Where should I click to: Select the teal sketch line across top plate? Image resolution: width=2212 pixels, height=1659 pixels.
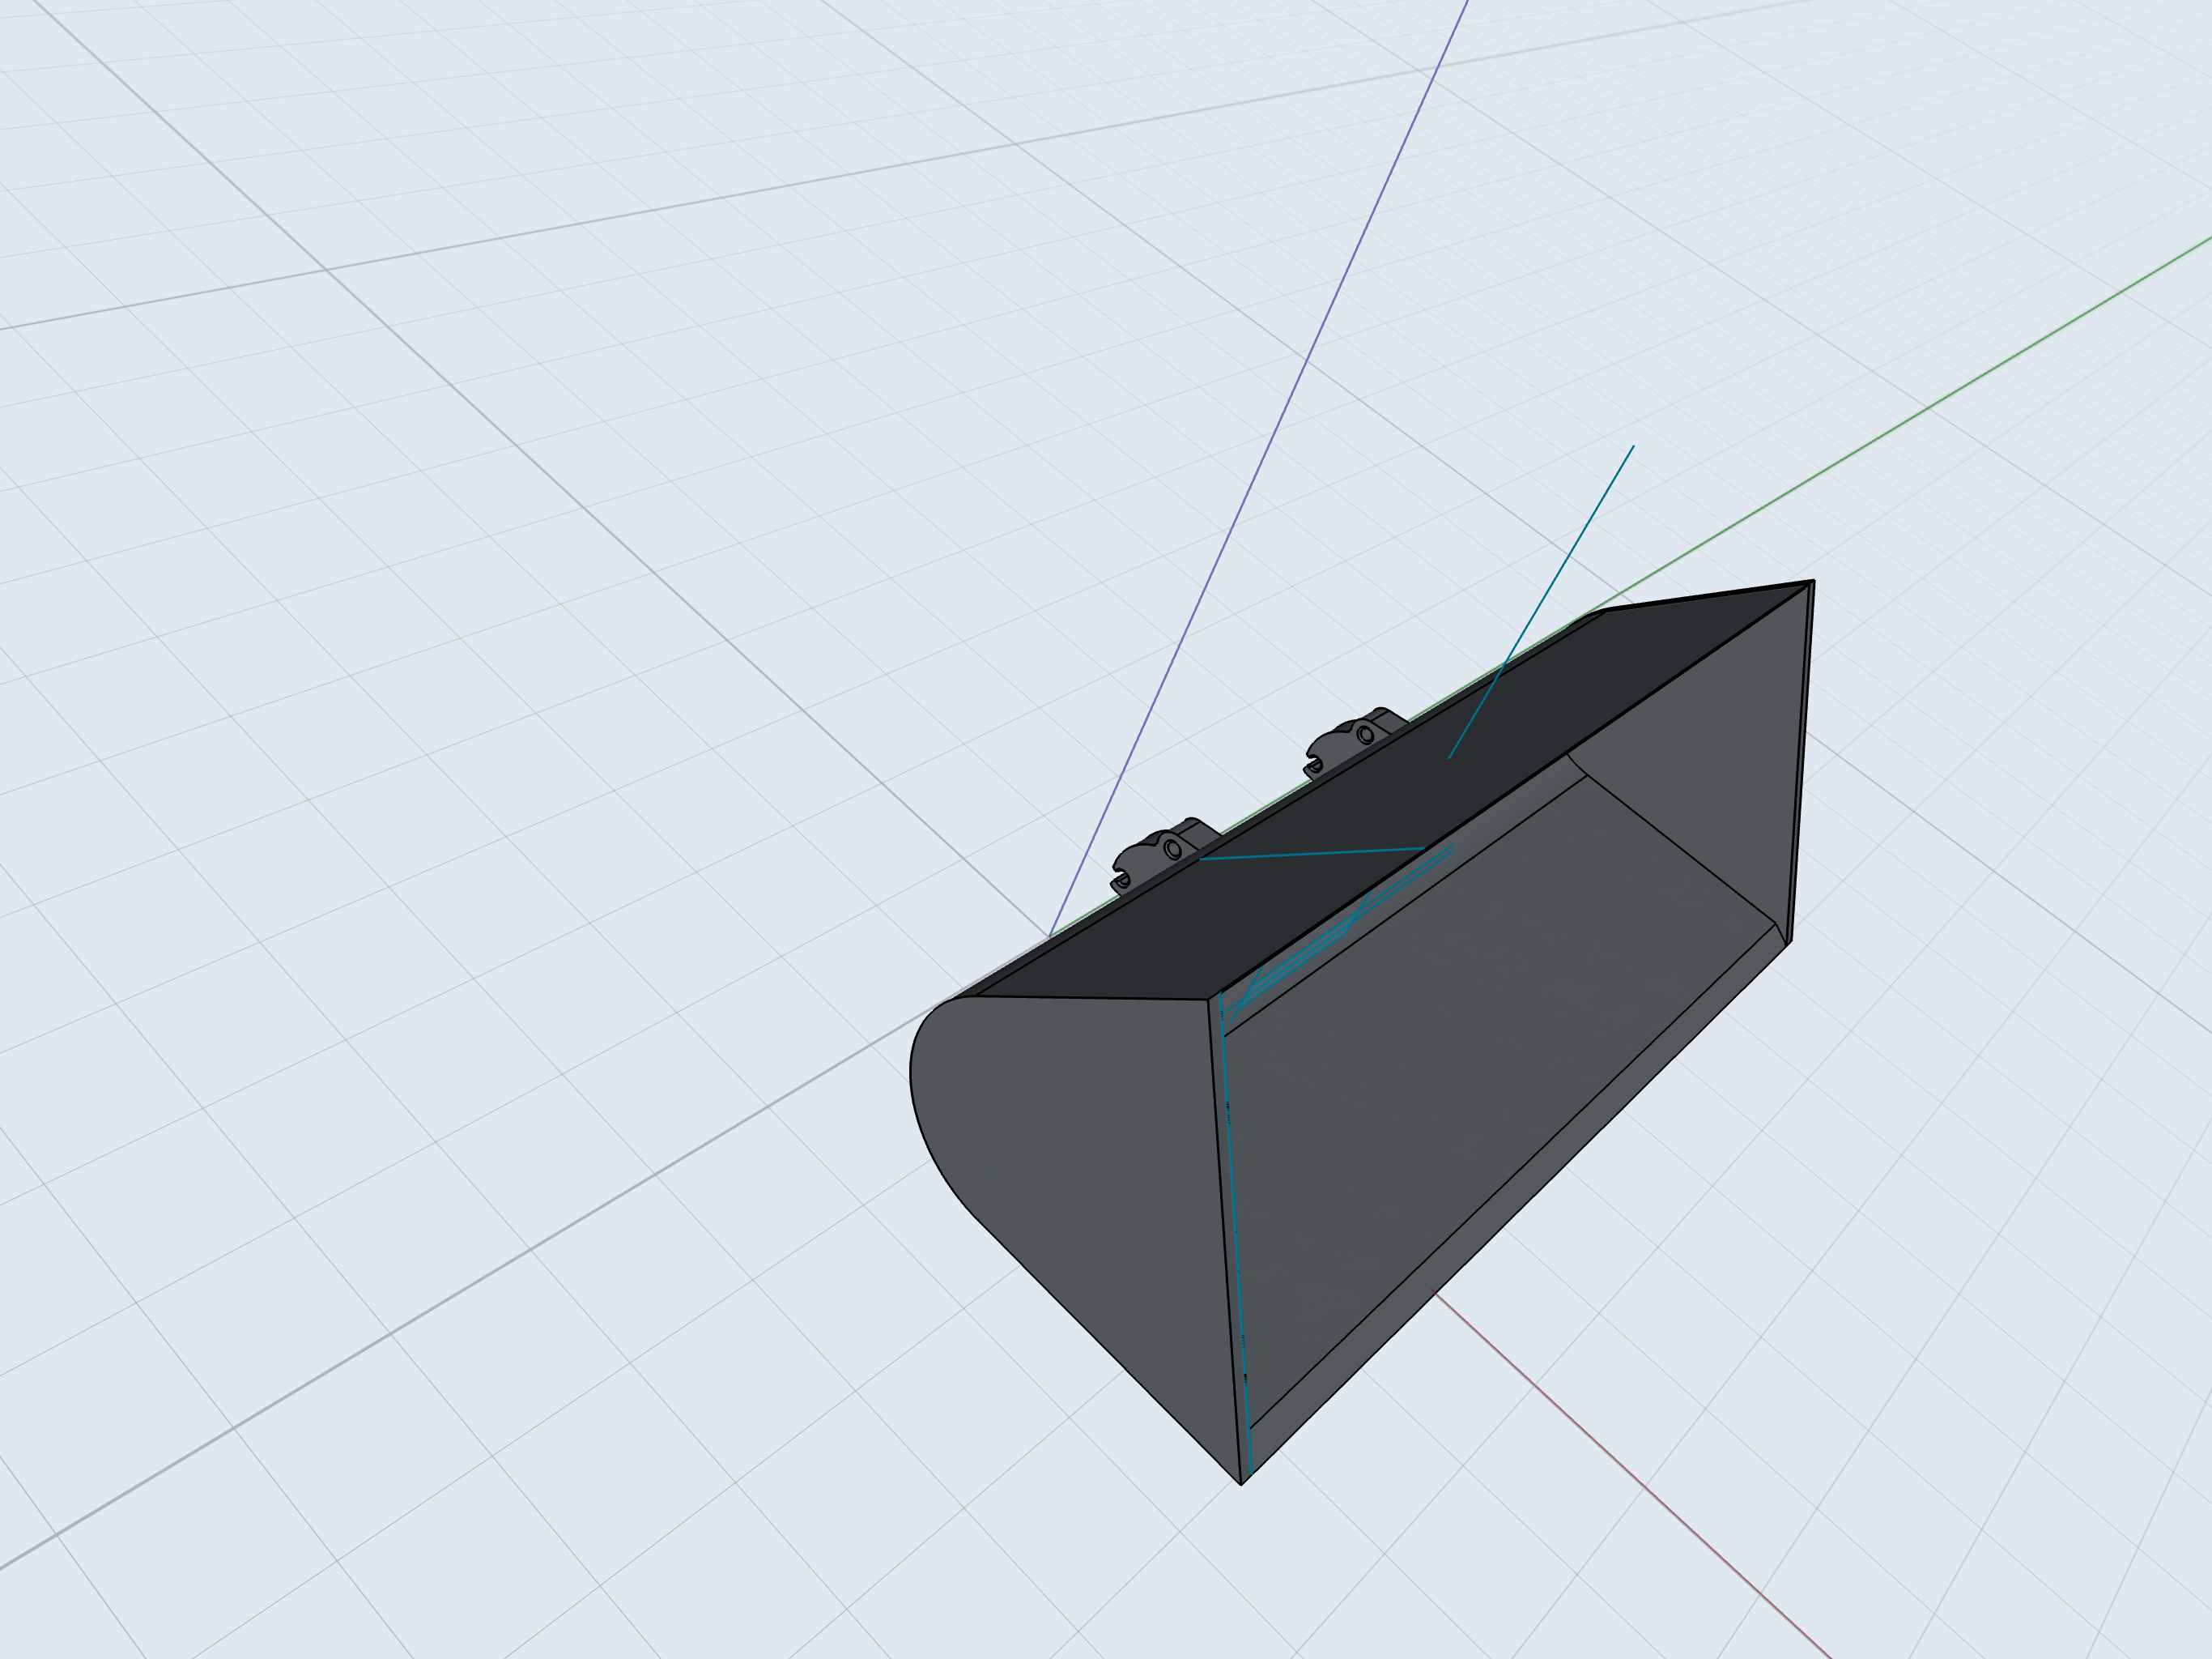point(1312,854)
